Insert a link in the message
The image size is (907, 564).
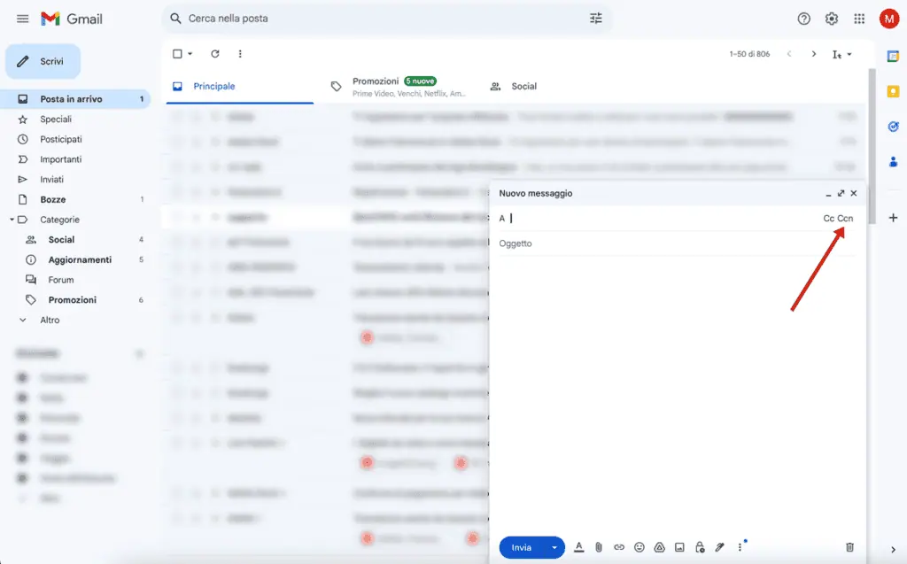click(x=619, y=547)
